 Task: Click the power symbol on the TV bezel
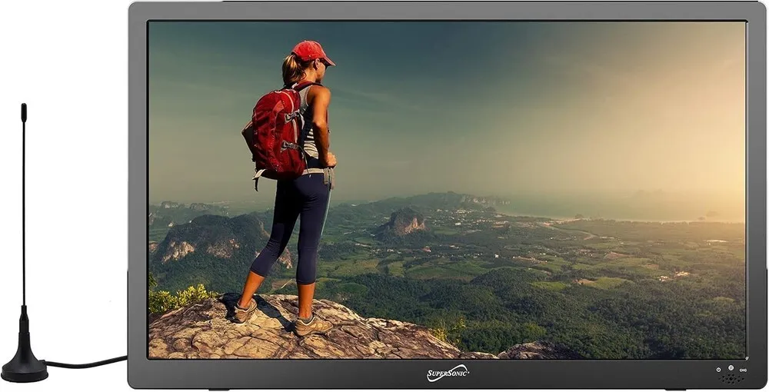[x=718, y=370]
